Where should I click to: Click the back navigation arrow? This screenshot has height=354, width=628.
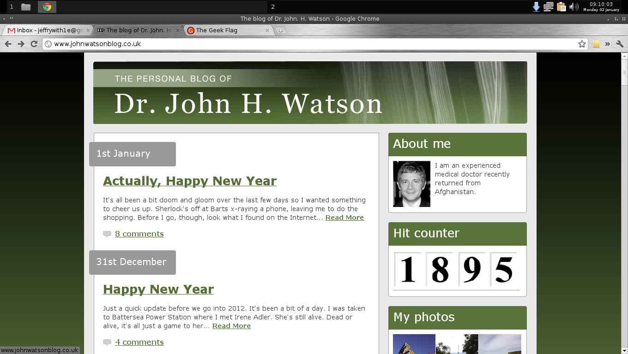pos(8,44)
